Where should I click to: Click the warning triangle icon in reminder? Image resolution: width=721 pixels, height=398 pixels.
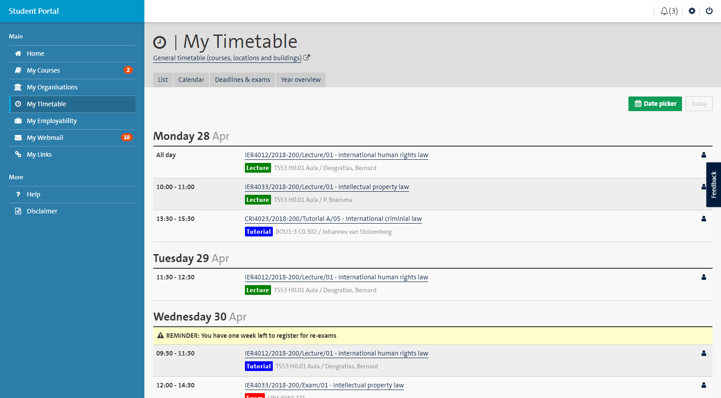[160, 336]
